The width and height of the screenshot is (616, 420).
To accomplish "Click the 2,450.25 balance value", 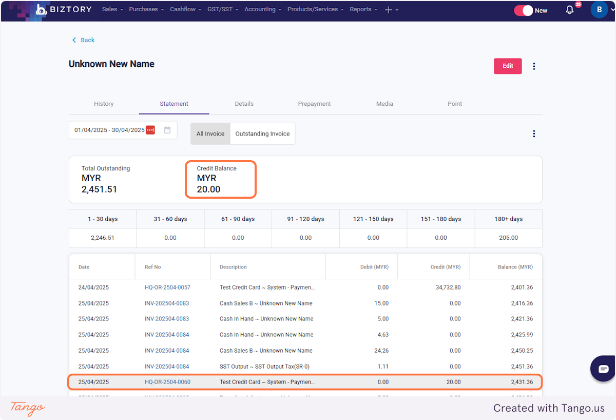I will [x=522, y=351].
